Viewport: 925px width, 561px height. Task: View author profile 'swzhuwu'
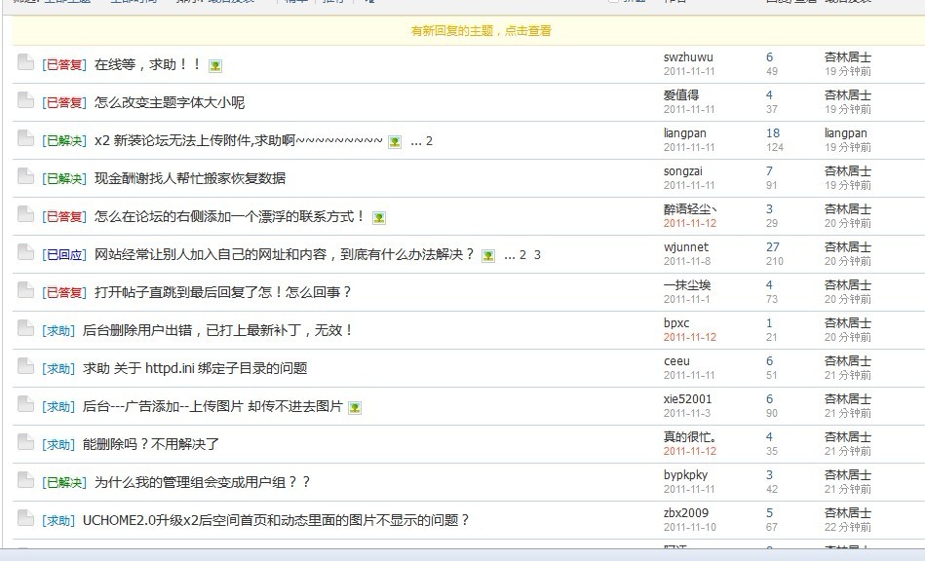(688, 57)
